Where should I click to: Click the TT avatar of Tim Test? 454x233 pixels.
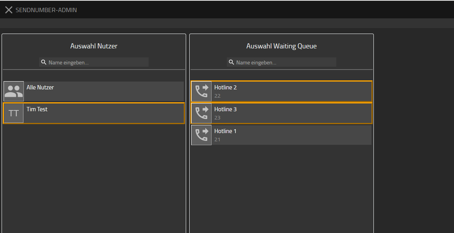14,113
